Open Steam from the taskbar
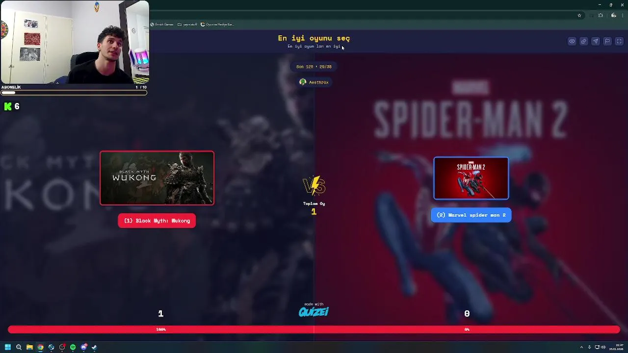The width and height of the screenshot is (628, 353). [94, 347]
